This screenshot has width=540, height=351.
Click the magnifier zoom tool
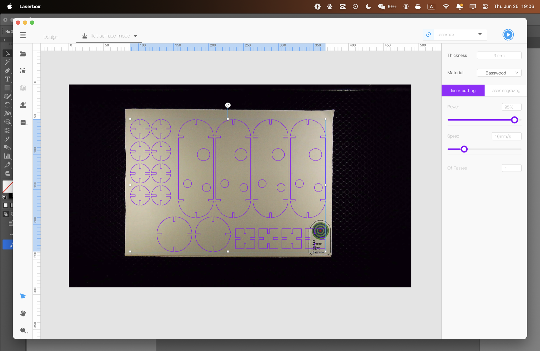point(23,331)
